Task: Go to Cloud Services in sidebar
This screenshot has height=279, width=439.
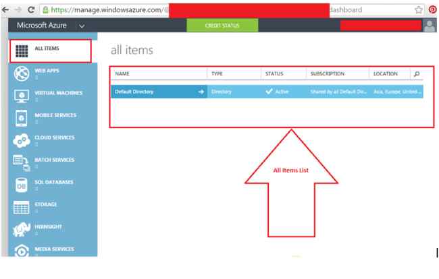Action: 55,137
